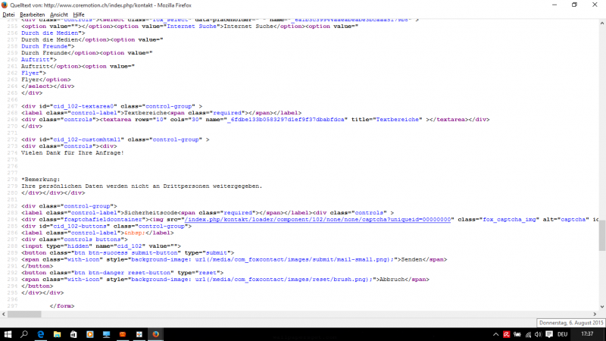The height and width of the screenshot is (341, 606).
Task: Click 'cid_102-textarea0' id value
Action: (83, 106)
